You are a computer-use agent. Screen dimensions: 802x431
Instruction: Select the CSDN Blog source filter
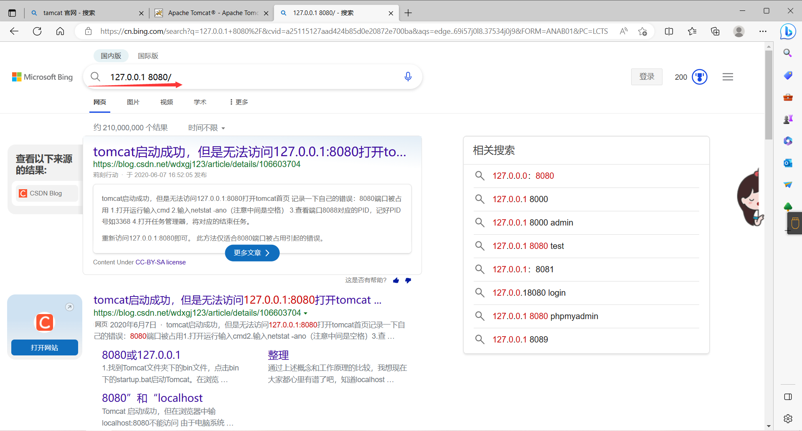[x=46, y=193]
